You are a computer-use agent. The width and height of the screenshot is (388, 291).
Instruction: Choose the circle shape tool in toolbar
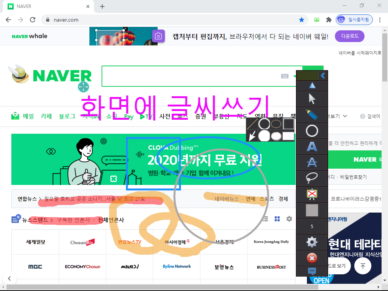(312, 131)
